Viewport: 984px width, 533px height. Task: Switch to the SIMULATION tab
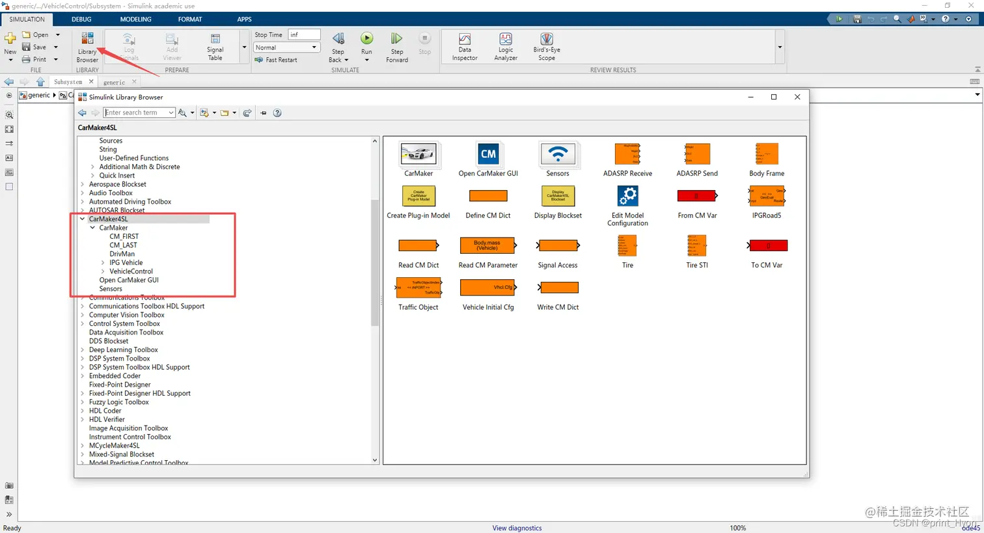27,20
